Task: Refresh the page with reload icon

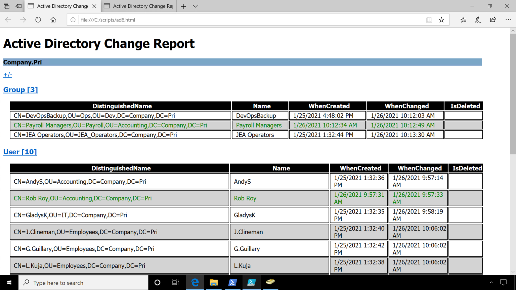Action: point(38,20)
